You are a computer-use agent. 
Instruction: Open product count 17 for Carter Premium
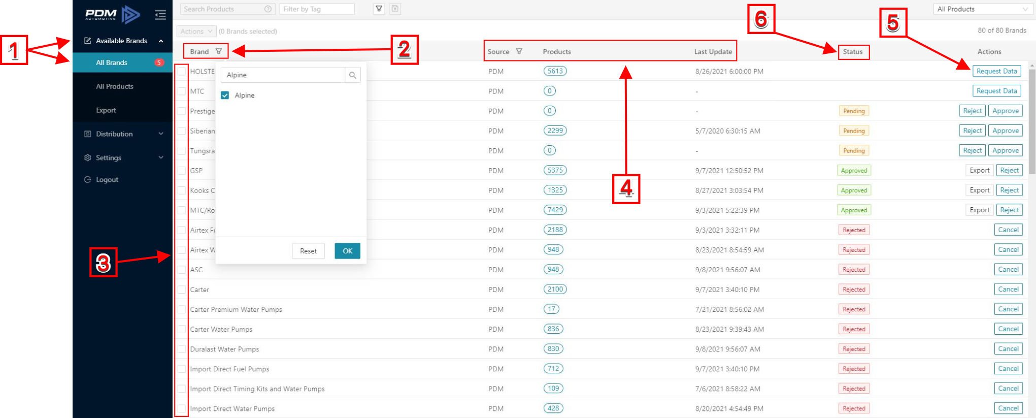pyautogui.click(x=551, y=309)
